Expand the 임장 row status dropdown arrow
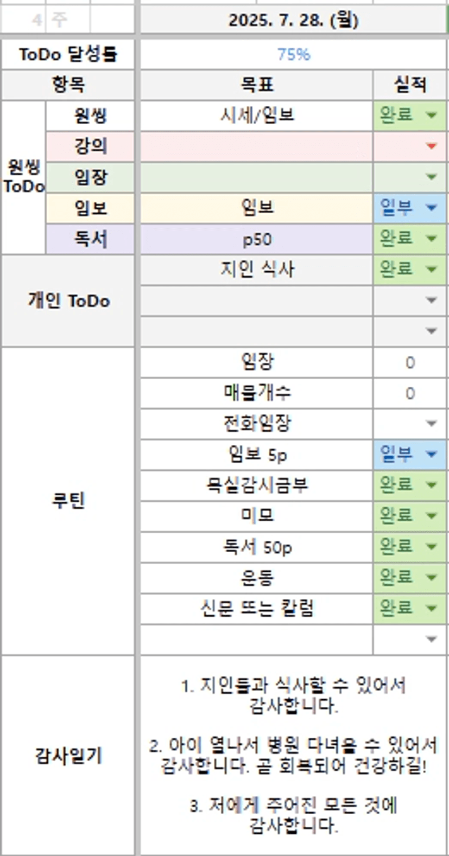The image size is (449, 856). click(x=432, y=177)
